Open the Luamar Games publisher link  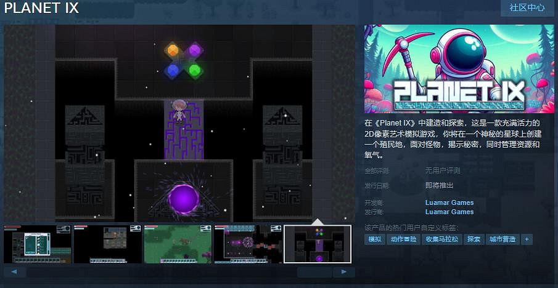tap(449, 212)
